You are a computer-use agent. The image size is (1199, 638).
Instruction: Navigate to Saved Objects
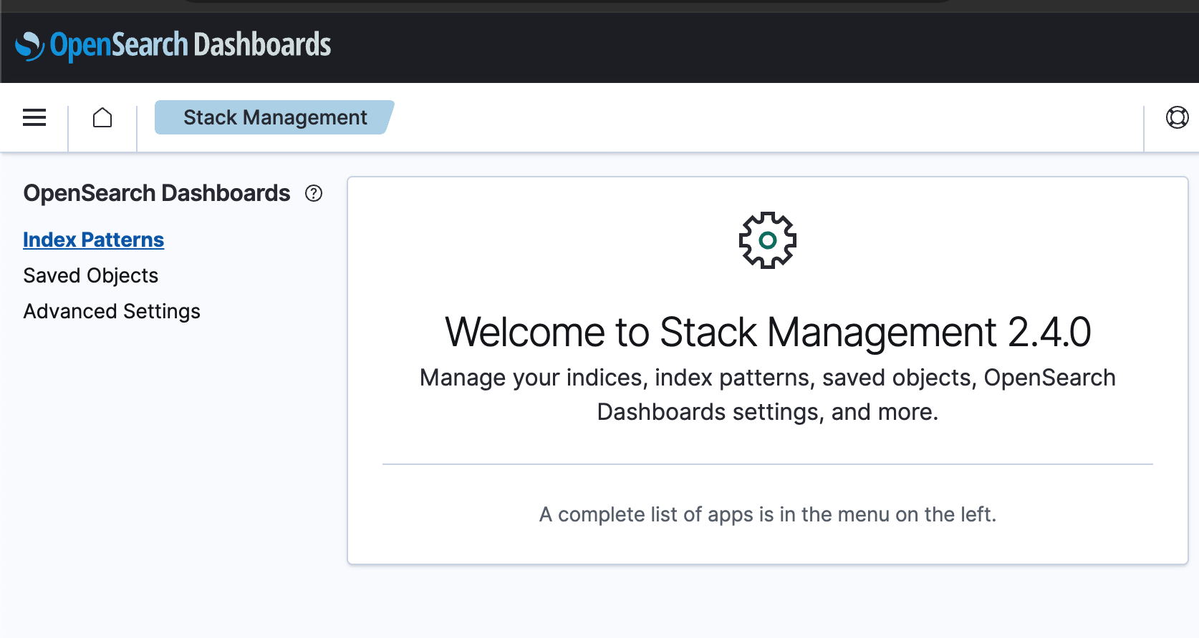pos(90,275)
